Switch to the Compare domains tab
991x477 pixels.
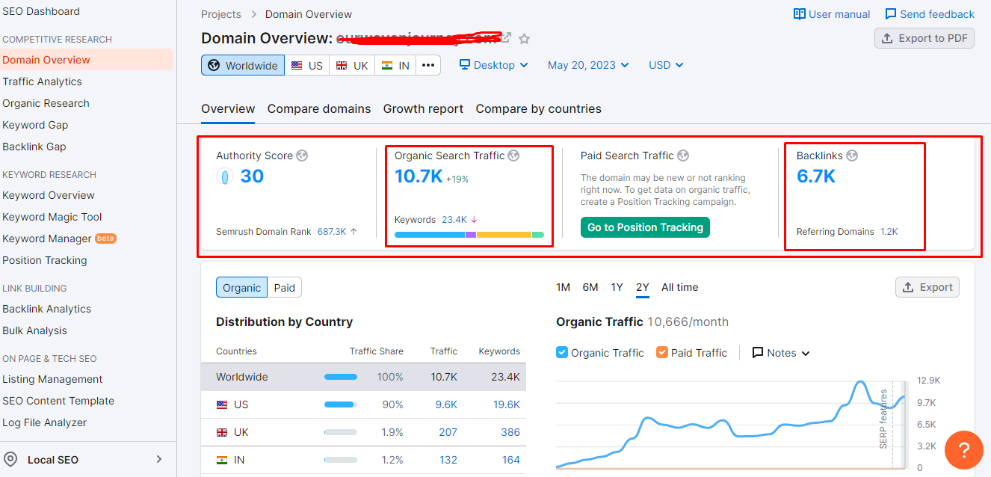pyautogui.click(x=319, y=109)
